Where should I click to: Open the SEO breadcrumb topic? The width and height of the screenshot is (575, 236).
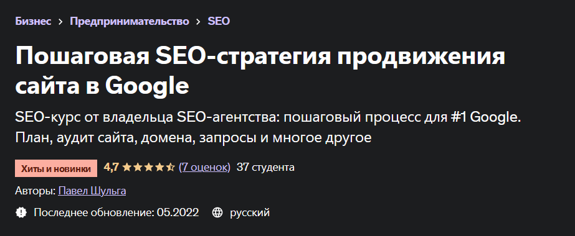219,21
